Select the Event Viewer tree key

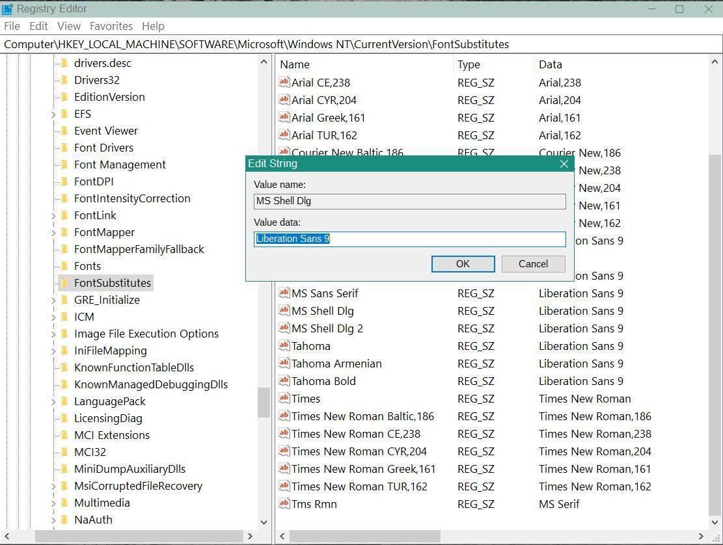106,131
